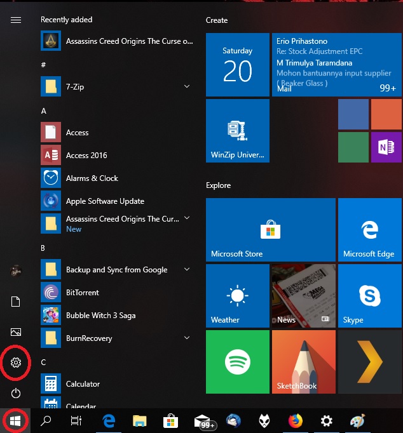This screenshot has height=433, width=403.
Task: Open BitTorrent from the app list
Action: 117,293
